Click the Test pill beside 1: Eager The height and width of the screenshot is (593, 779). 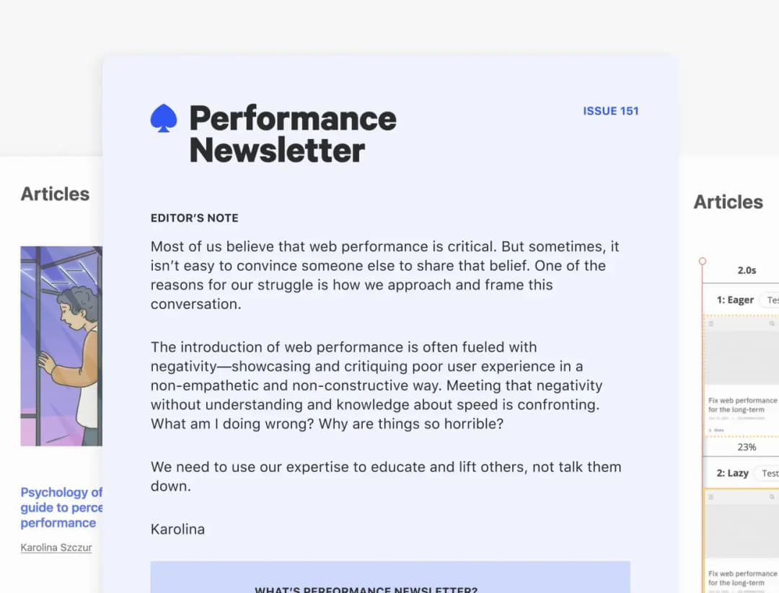tap(770, 300)
